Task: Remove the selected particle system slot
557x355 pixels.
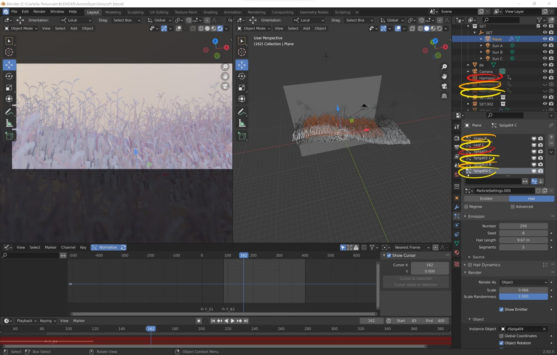Action: [x=551, y=143]
